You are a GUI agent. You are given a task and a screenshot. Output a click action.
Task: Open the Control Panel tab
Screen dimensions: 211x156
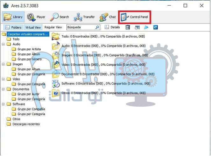[135, 17]
